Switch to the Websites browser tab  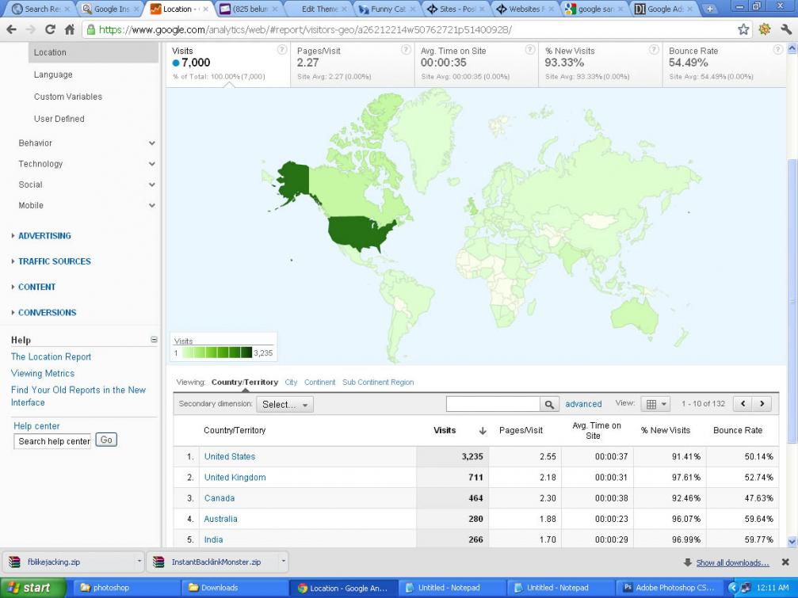(x=525, y=10)
